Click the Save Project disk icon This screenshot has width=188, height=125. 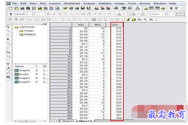[83, 8]
